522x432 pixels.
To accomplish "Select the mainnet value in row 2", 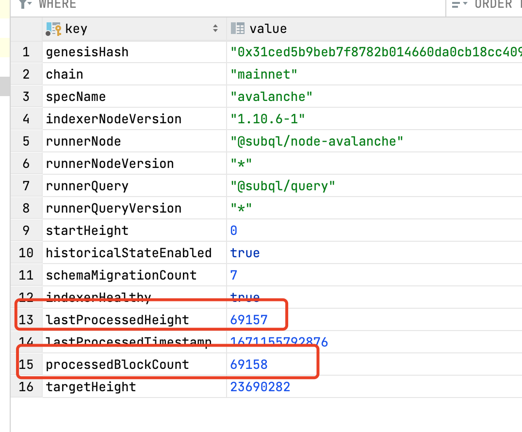I will click(x=263, y=74).
